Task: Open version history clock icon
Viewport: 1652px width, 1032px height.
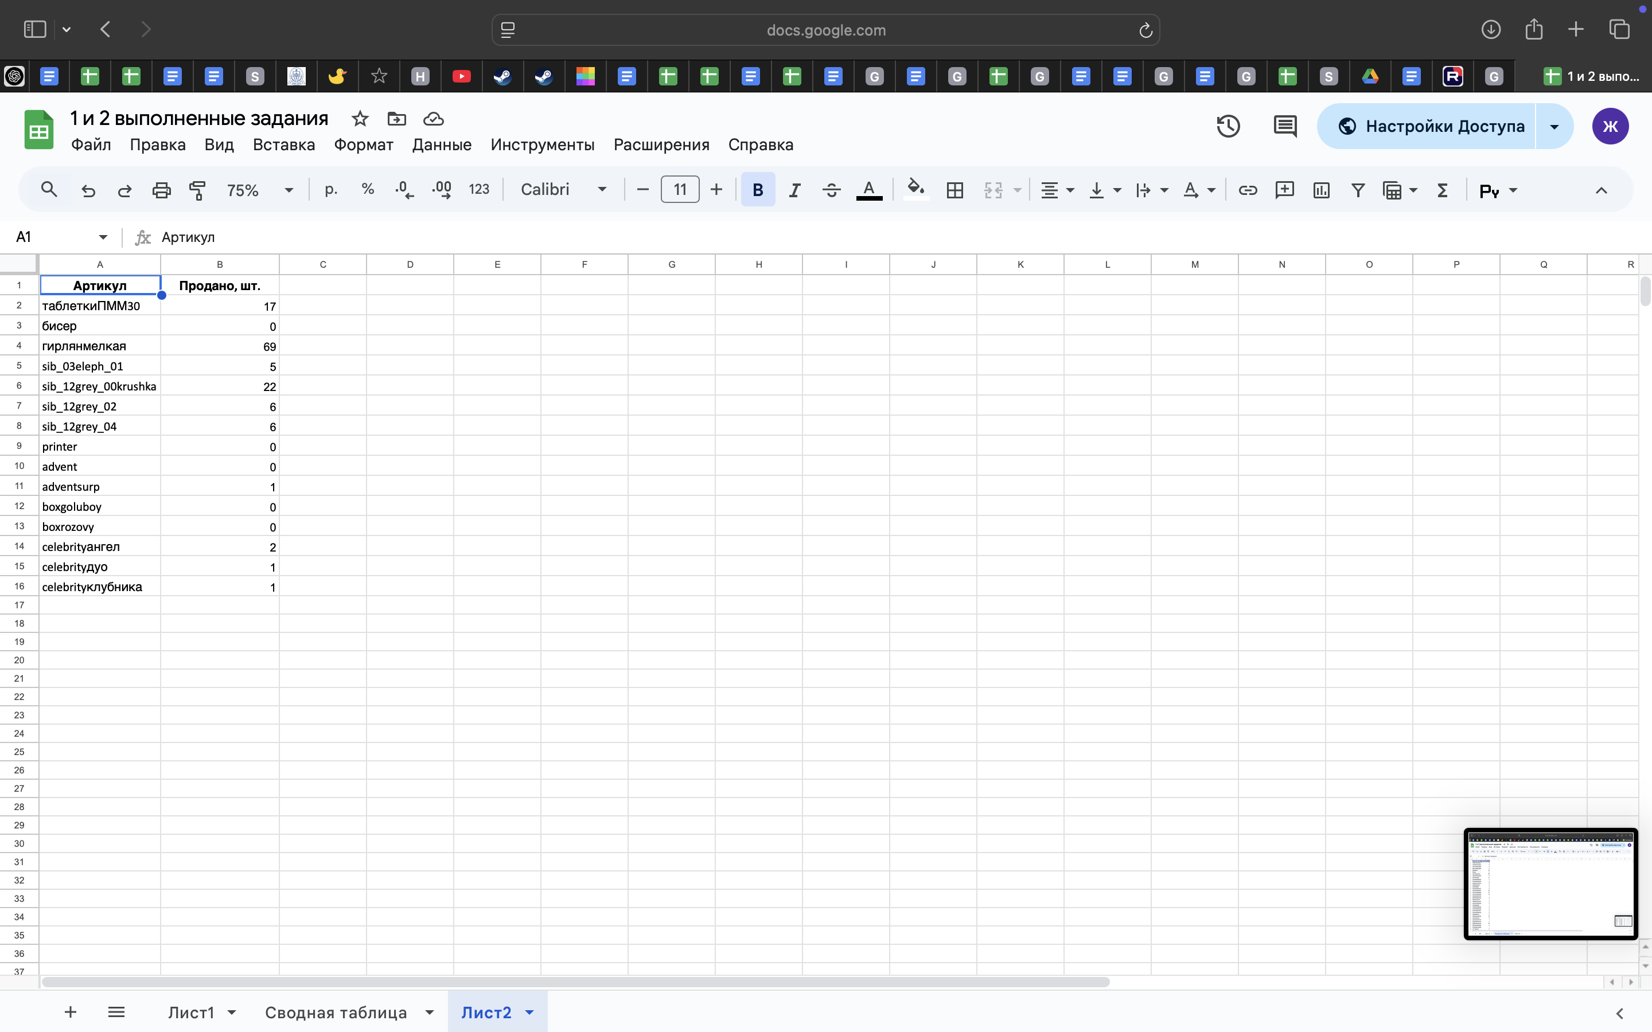Action: 1228,126
